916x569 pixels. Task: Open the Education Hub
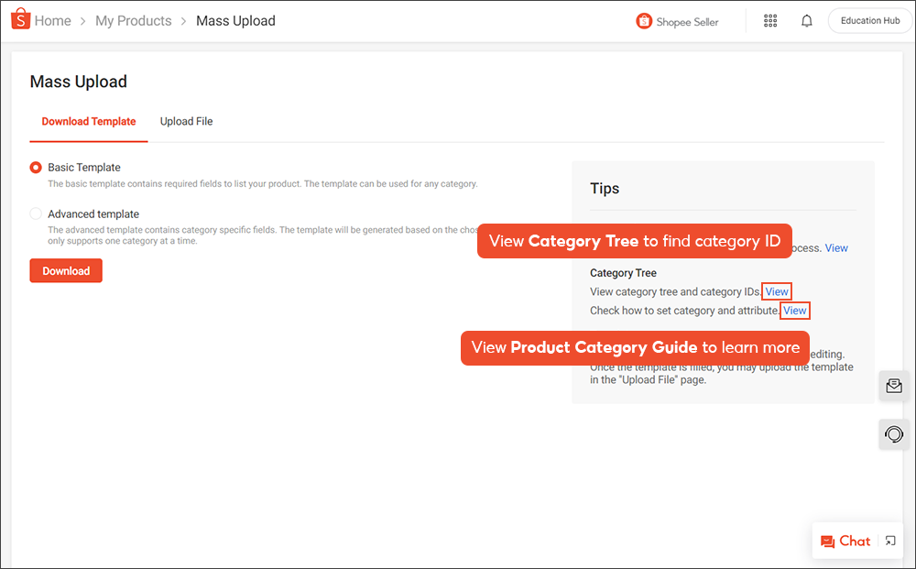[x=868, y=20]
